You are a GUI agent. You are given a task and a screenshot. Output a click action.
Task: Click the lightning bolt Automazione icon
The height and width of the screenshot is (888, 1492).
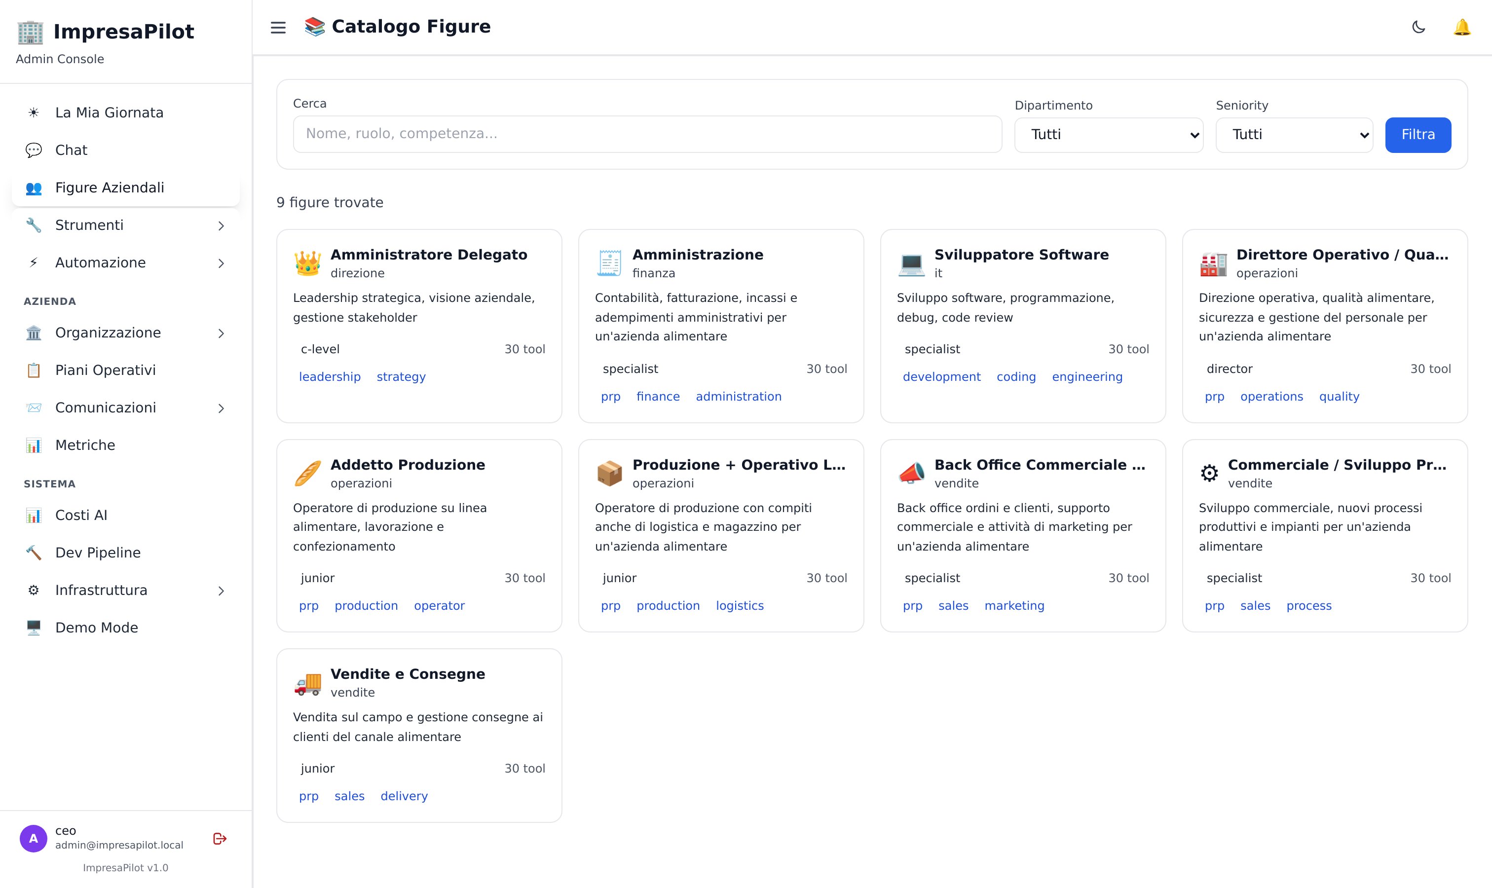34,262
